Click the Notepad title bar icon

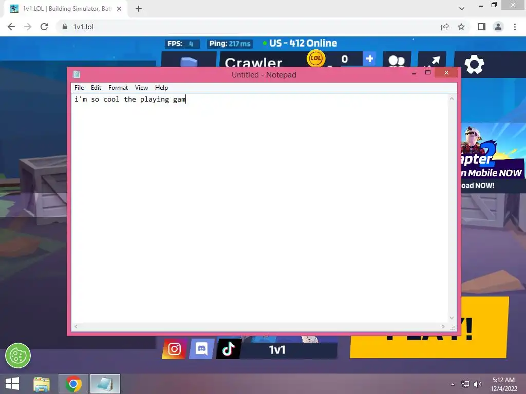[x=77, y=74]
